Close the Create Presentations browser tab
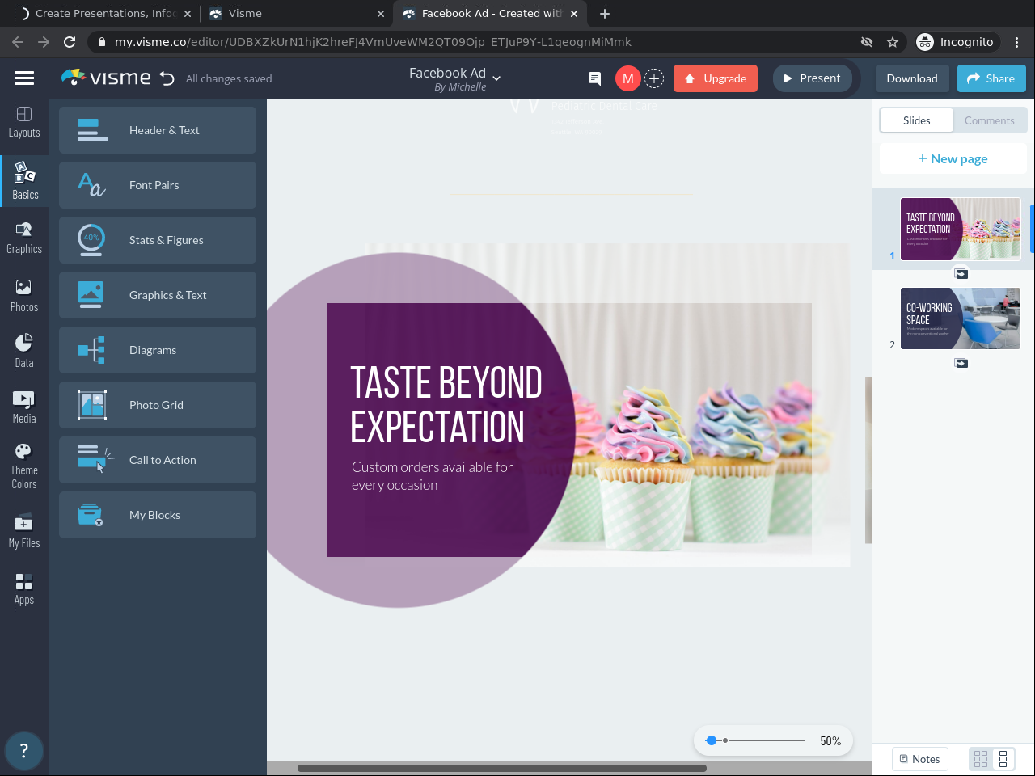 point(188,14)
